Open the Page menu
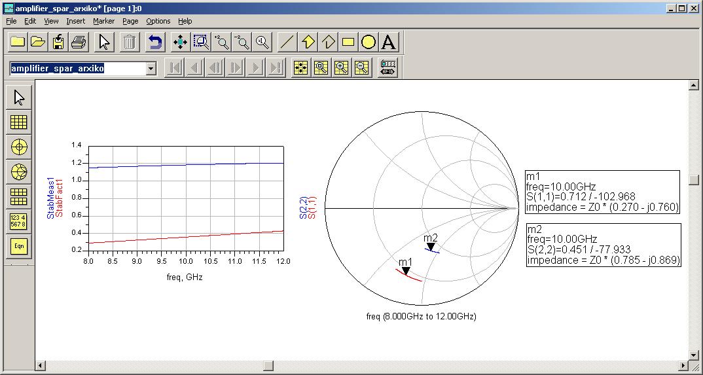This screenshot has height=375, width=703. coord(130,21)
